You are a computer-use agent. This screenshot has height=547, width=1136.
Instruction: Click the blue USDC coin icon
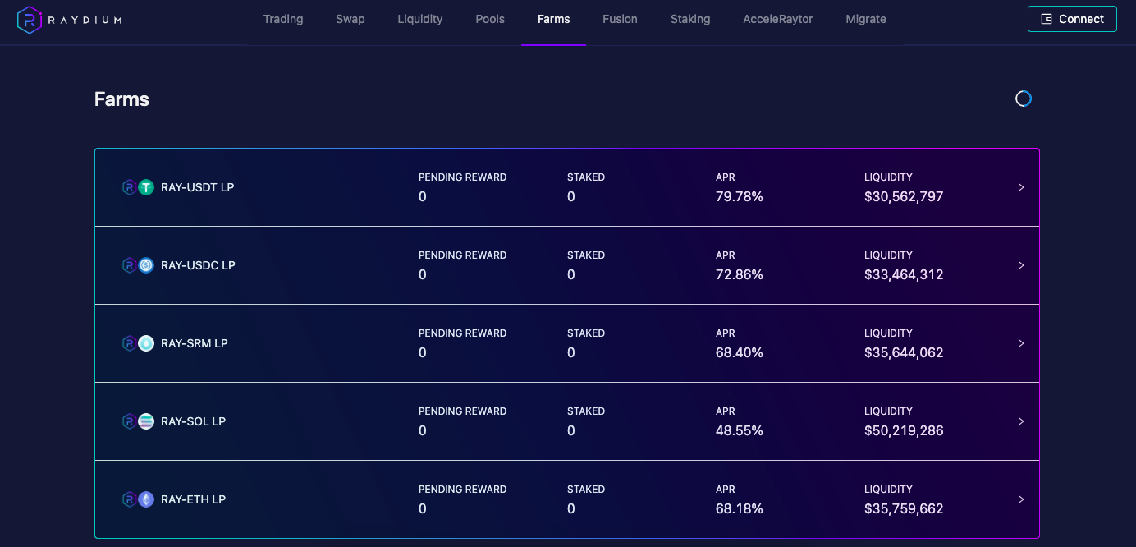click(146, 265)
